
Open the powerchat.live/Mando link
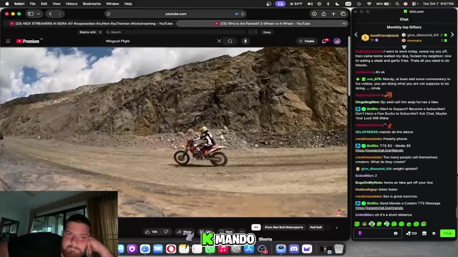379,150
